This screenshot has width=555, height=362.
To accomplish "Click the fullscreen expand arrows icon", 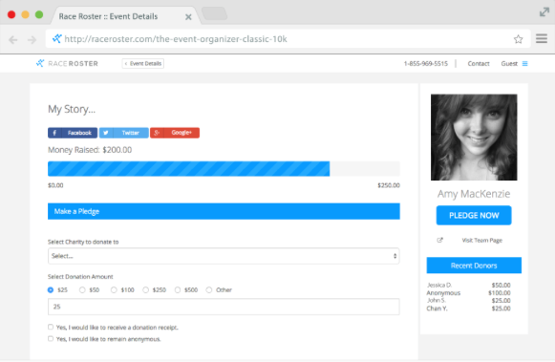I will [x=544, y=12].
